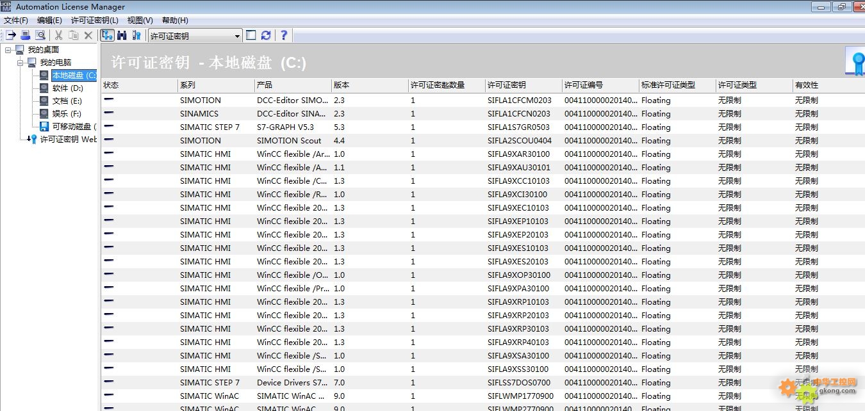Click license key SIFLA1CFCN0203

[x=519, y=114]
